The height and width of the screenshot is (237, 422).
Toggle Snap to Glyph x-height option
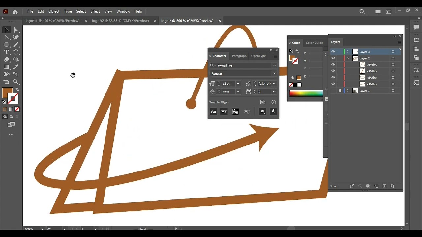pos(224,112)
